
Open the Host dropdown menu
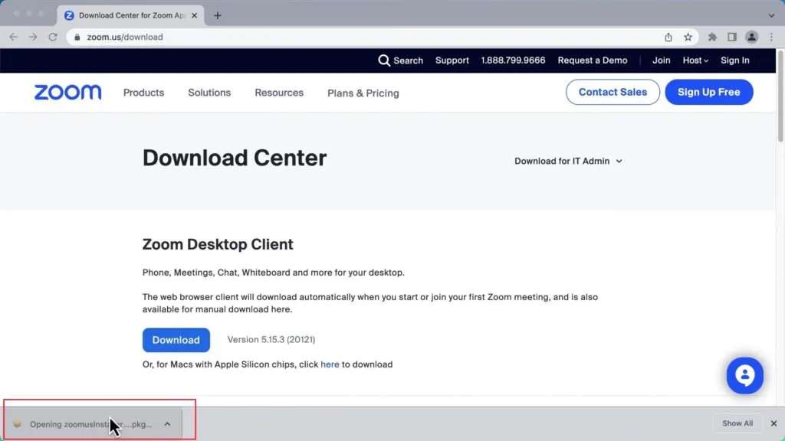pyautogui.click(x=695, y=60)
